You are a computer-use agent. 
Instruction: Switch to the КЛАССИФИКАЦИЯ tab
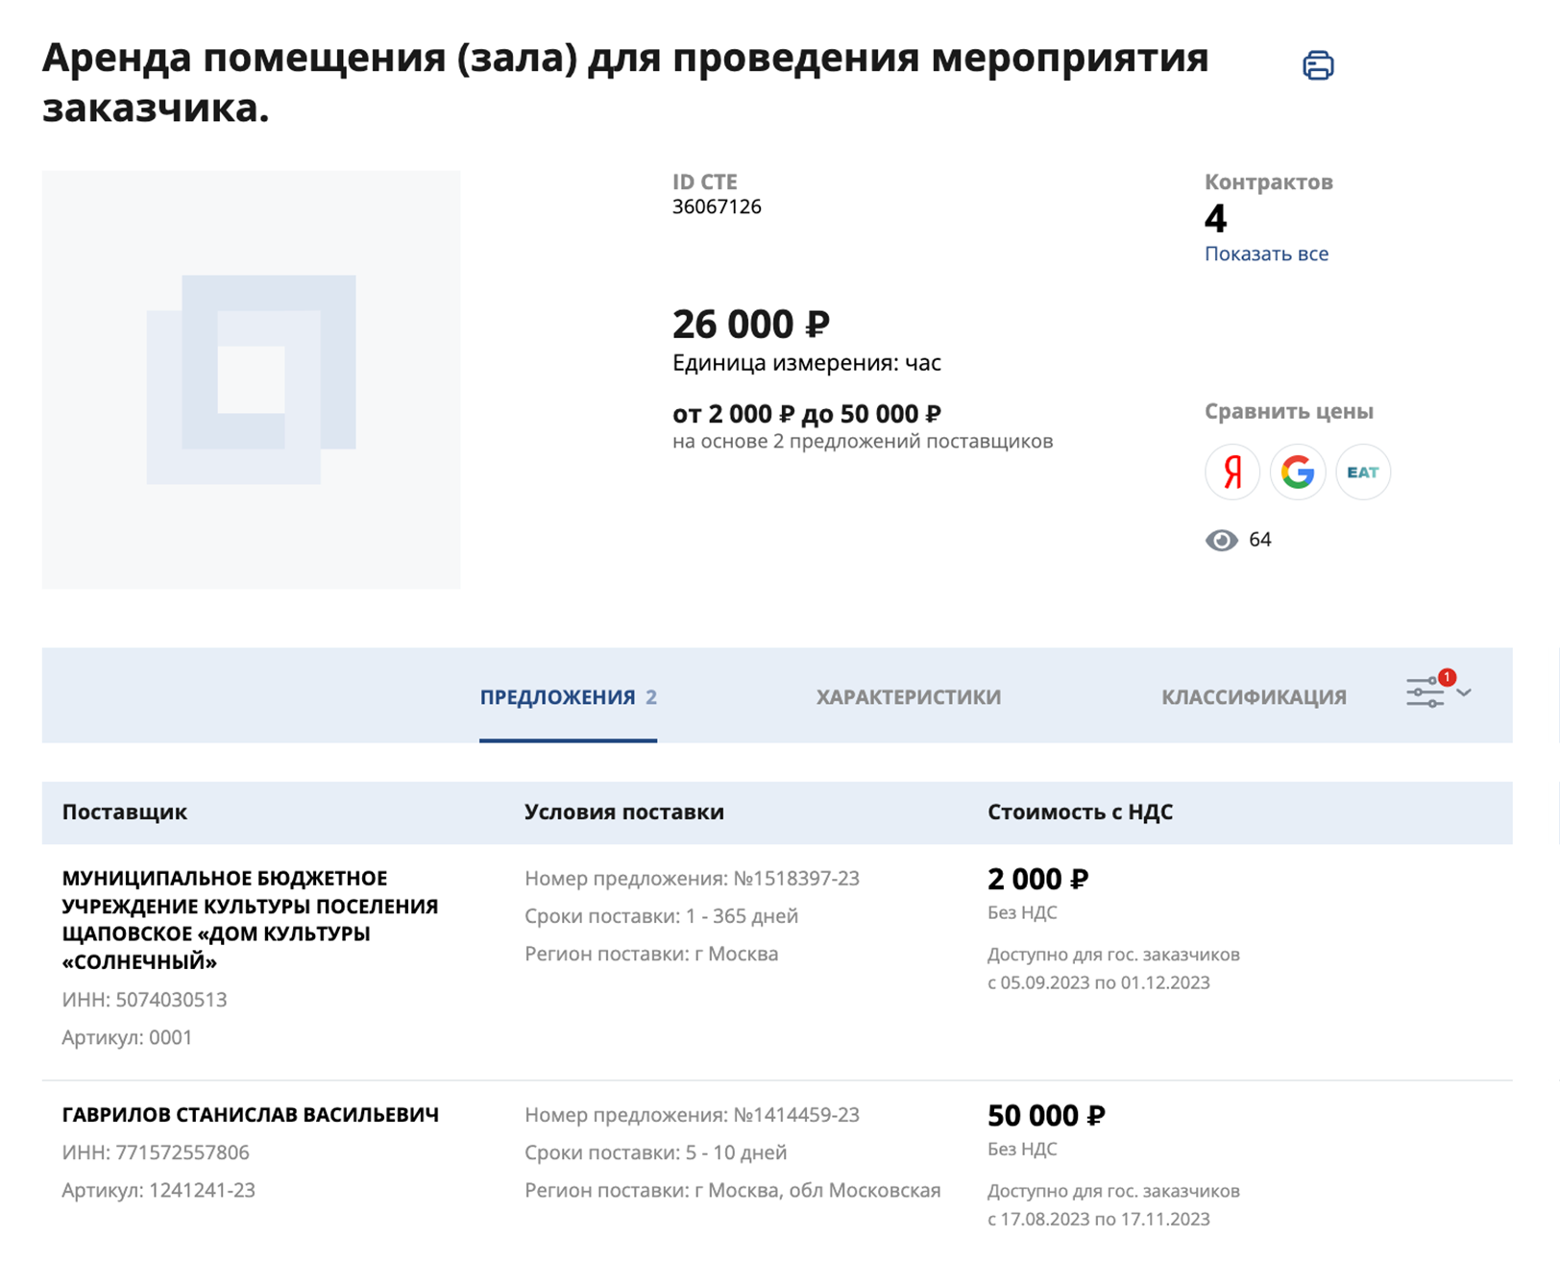point(1254,697)
